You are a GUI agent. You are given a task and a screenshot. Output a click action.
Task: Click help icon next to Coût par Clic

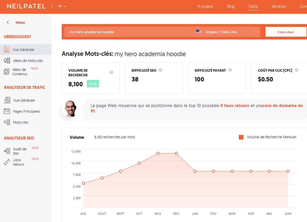[297, 70]
